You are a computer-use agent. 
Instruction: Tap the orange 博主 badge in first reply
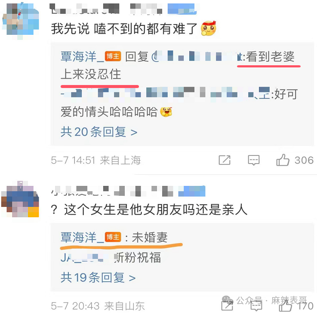113,56
